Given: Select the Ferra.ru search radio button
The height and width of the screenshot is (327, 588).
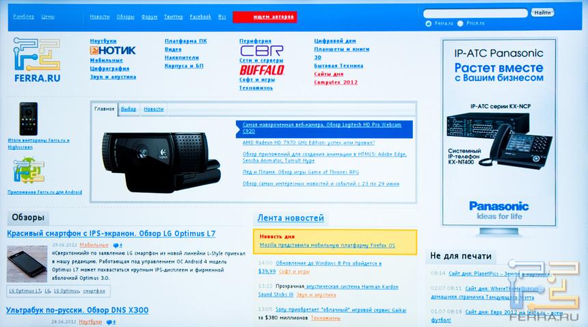Looking at the screenshot, I should pyautogui.click(x=428, y=24).
